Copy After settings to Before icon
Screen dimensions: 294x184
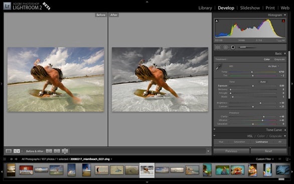(x=57, y=151)
